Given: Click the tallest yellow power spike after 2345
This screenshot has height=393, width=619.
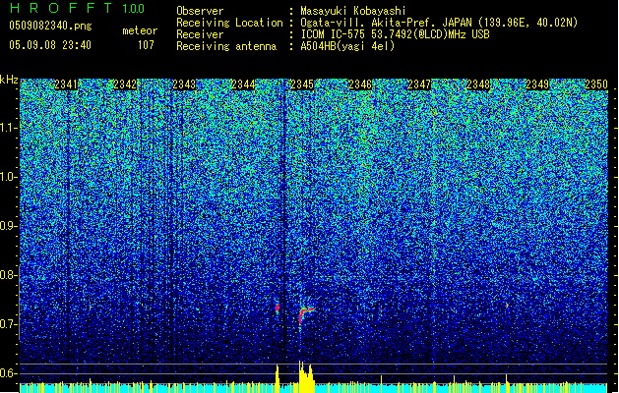Looking at the screenshot, I should point(300,376).
